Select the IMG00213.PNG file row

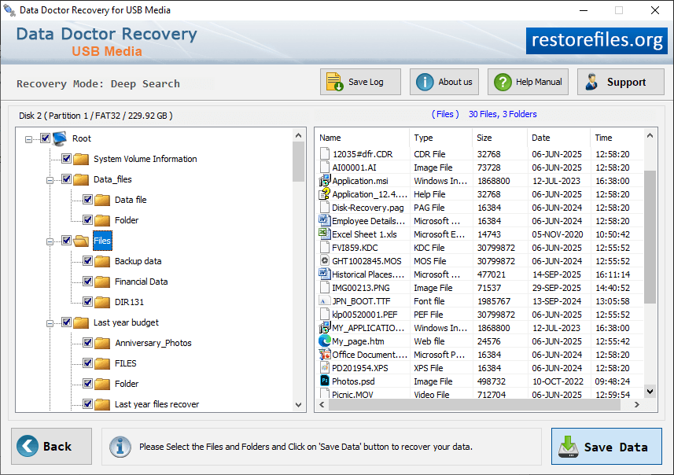coord(481,288)
